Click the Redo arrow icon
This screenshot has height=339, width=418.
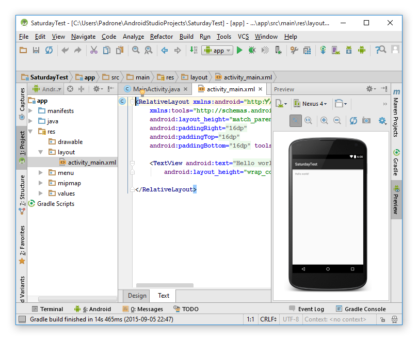pyautogui.click(x=77, y=50)
